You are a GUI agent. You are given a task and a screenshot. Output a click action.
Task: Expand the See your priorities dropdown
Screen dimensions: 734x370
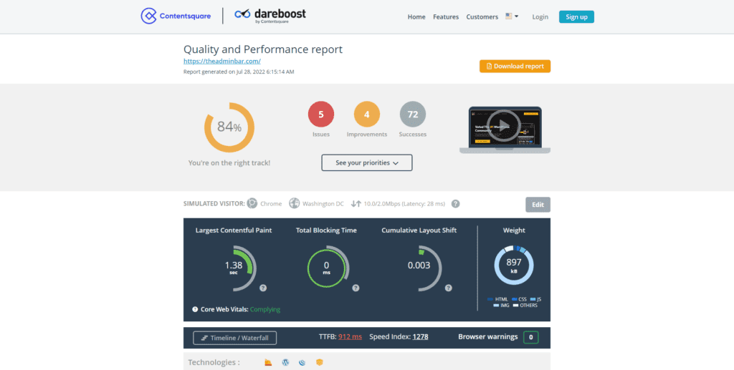[366, 162]
